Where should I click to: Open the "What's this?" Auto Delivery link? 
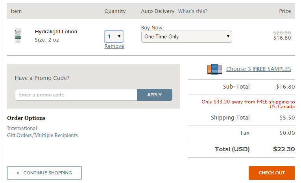click(x=193, y=11)
